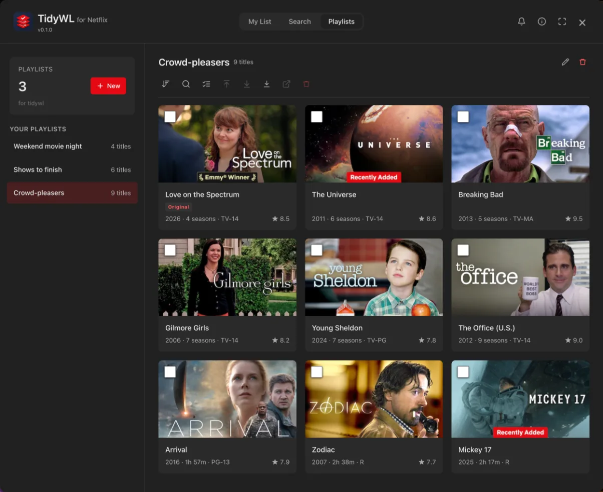This screenshot has height=492, width=603.
Task: Close the TidyWL panel with X
Action: click(582, 22)
